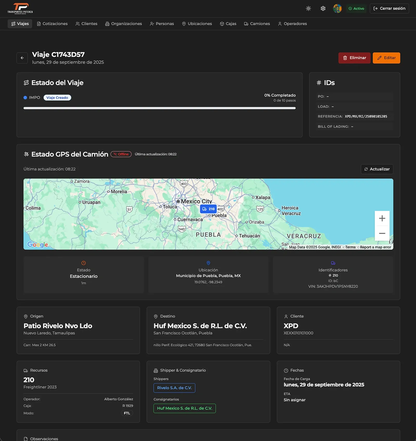
Task: Click the hash icon beside IDs
Action: coord(319,83)
